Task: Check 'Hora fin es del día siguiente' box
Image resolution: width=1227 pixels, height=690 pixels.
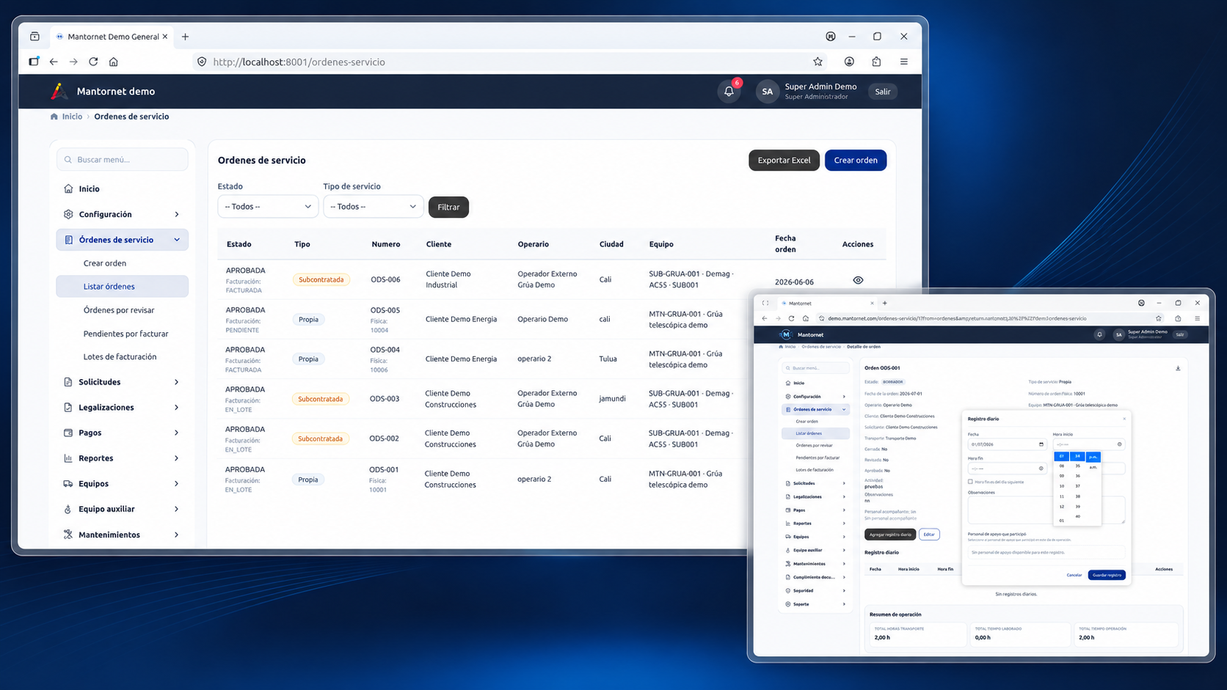Action: click(970, 482)
